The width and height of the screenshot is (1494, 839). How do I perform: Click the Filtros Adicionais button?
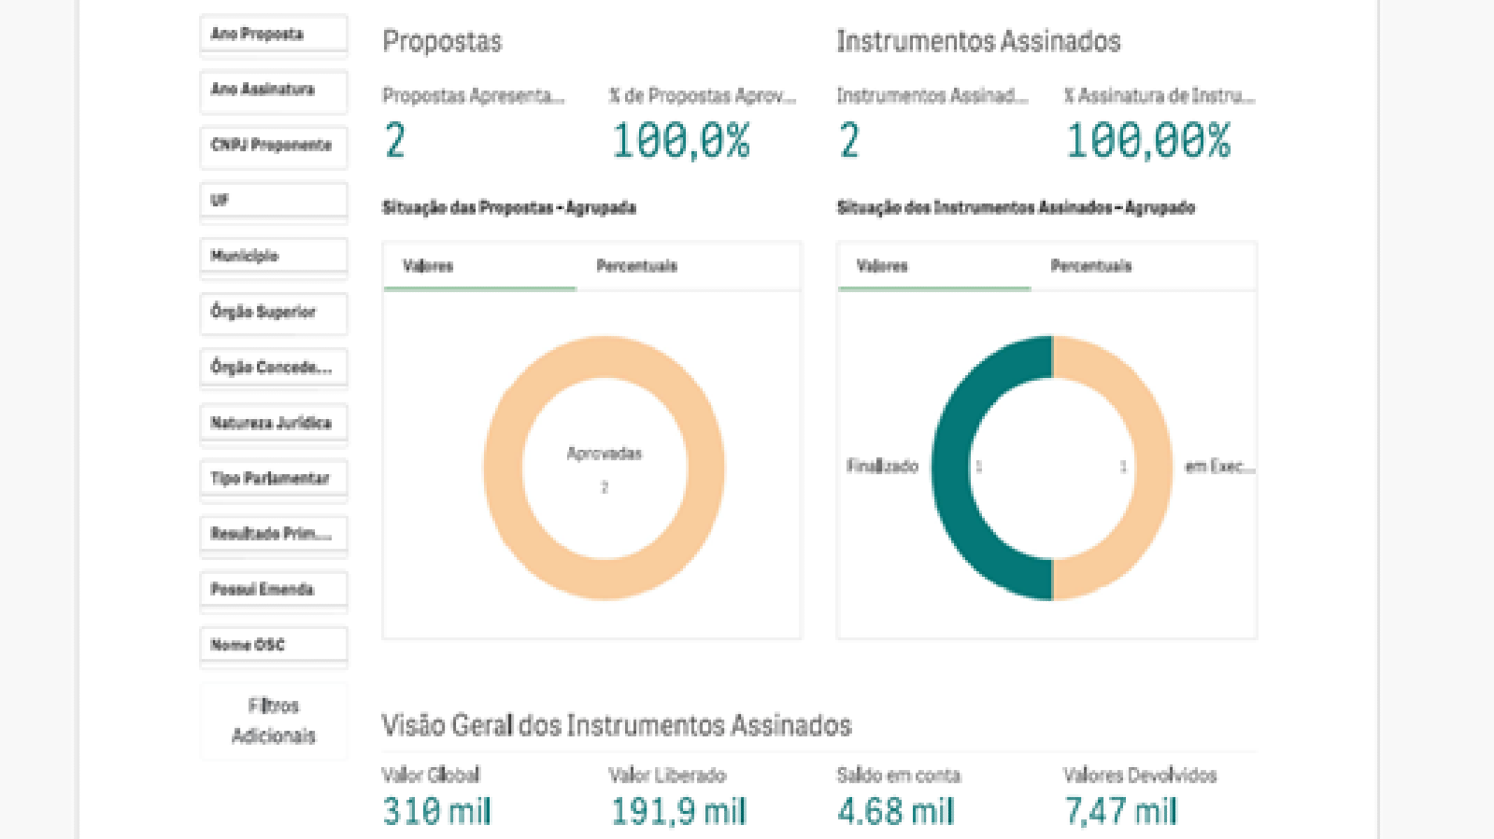click(273, 720)
